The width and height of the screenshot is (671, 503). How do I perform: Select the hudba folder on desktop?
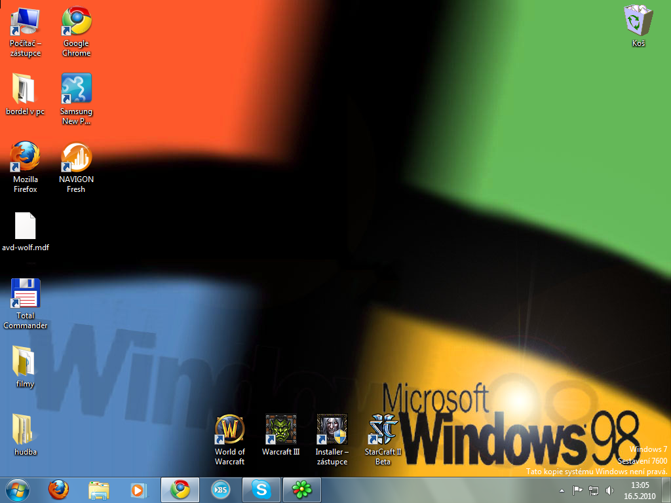(x=26, y=430)
